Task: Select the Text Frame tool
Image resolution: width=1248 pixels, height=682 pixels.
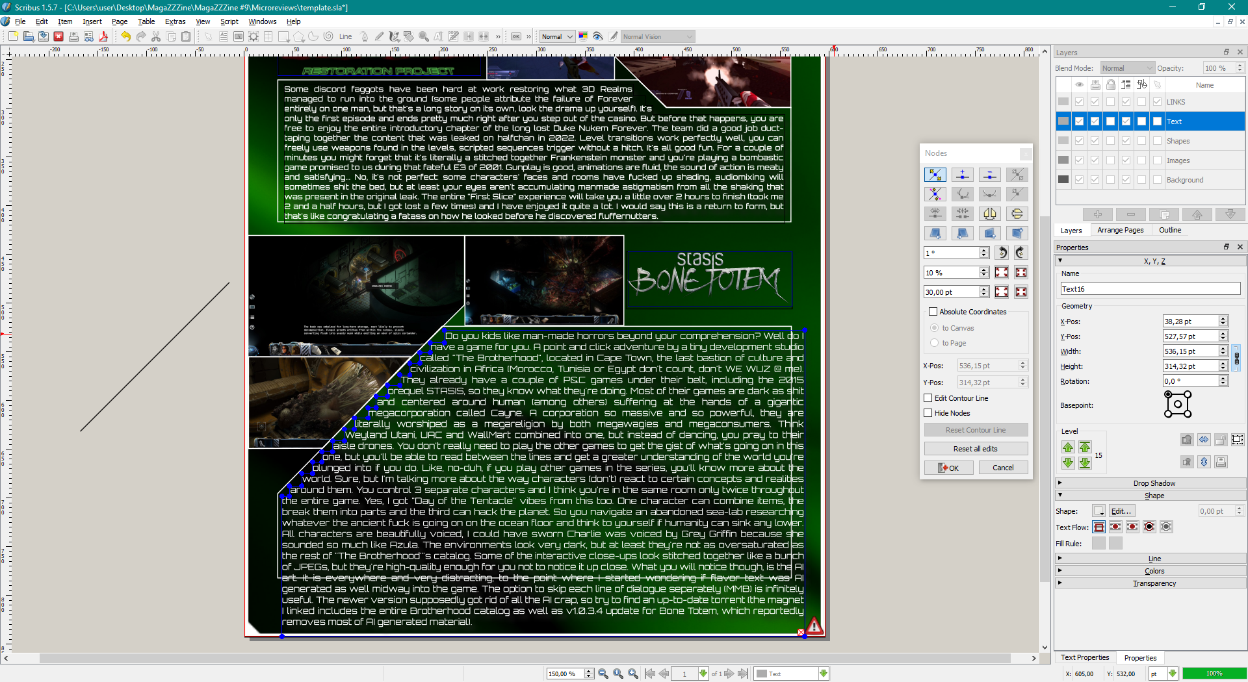Action: pyautogui.click(x=224, y=36)
